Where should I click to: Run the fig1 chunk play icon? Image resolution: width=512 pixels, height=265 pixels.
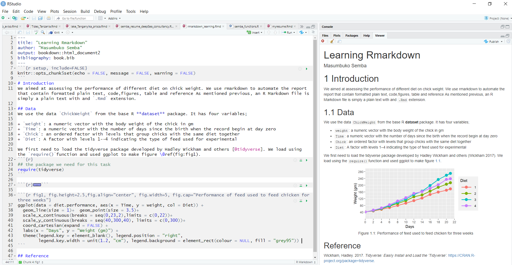[307, 201]
